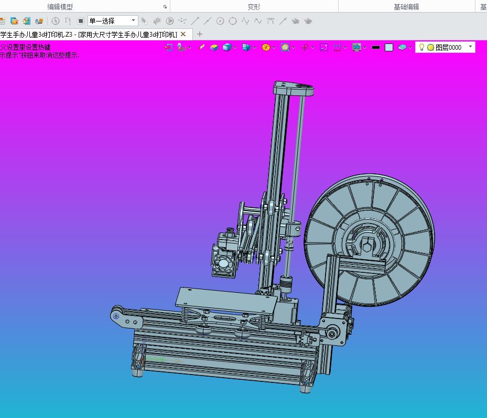
Task: Close the 3d打印机.Z3 document tab
Action: click(183, 34)
